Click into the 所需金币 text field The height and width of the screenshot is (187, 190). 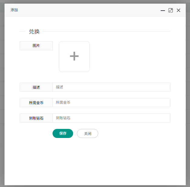coord(111,103)
